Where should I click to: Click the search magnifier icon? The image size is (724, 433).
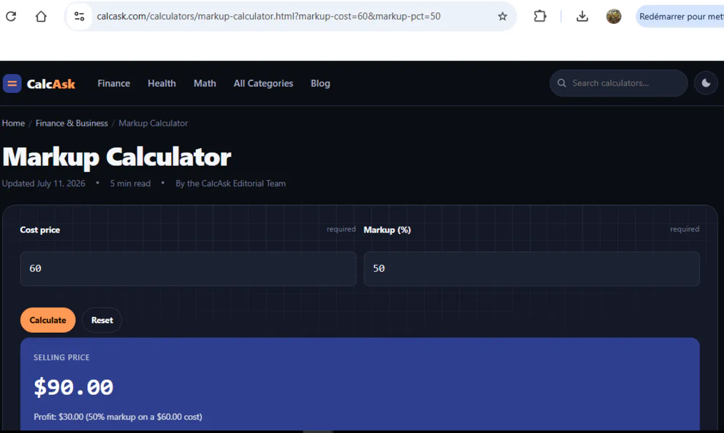tap(562, 83)
